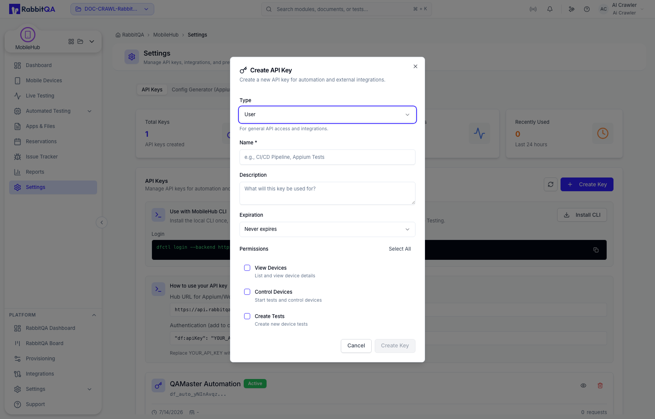
Task: Refresh the API keys list
Action: (x=551, y=184)
